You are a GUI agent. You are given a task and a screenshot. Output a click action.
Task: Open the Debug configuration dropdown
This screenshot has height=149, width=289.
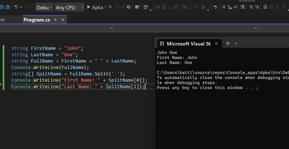(x=44, y=7)
